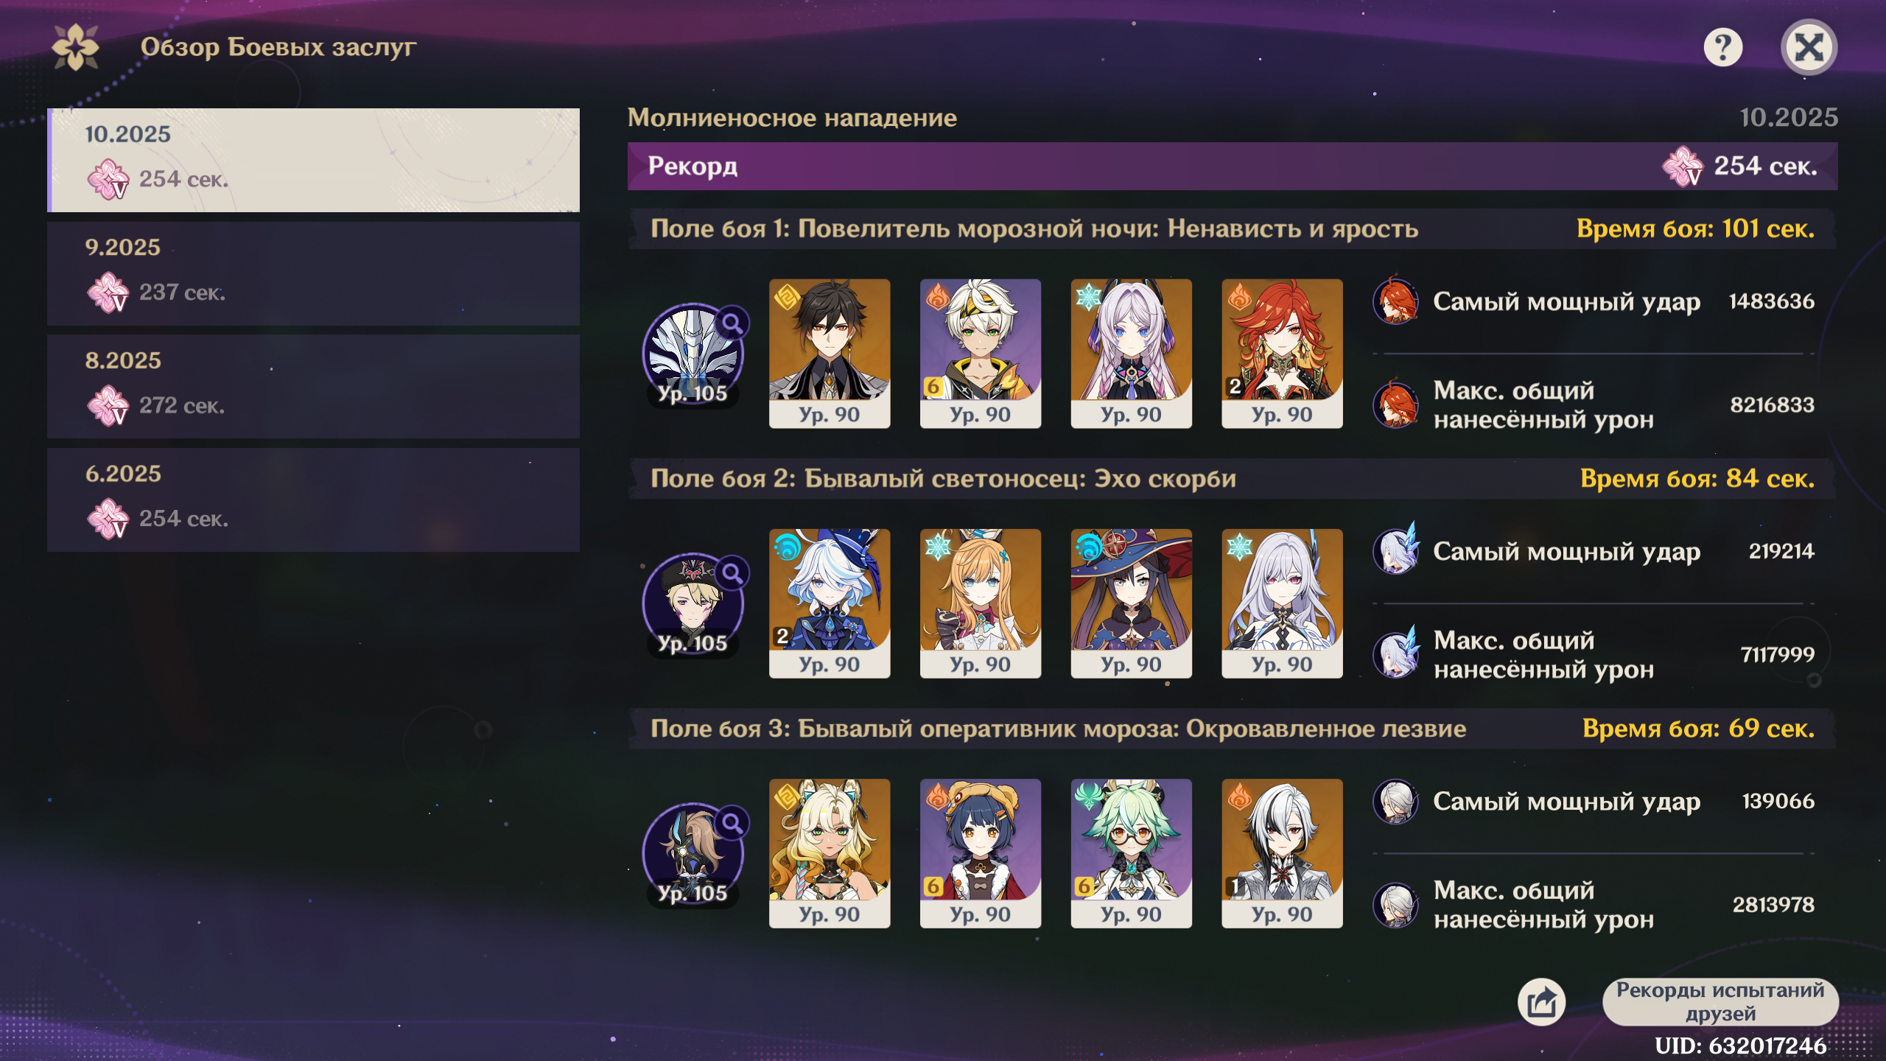Click the green-haired glasses character card
1886x1061 pixels.
(1131, 852)
